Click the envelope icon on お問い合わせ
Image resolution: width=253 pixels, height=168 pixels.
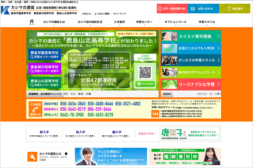[x=193, y=9]
